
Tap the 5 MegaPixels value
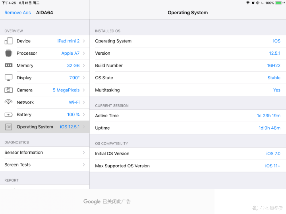66,90
